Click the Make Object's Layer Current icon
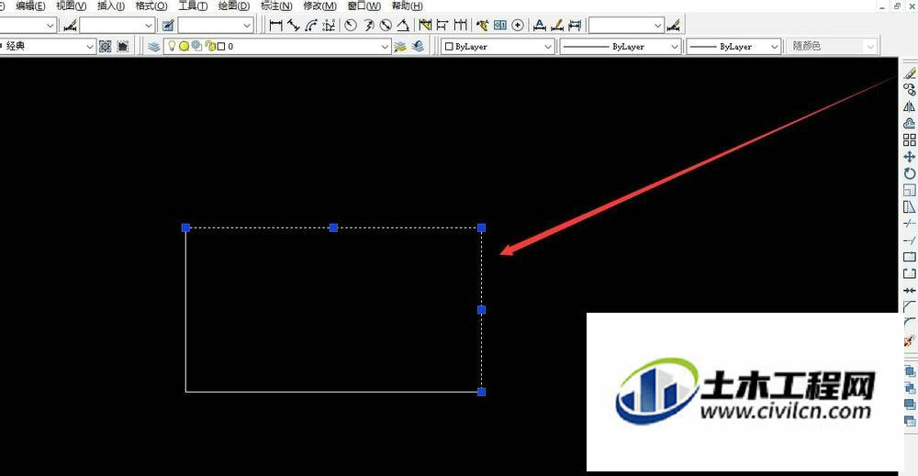Image resolution: width=918 pixels, height=476 pixels. (400, 46)
